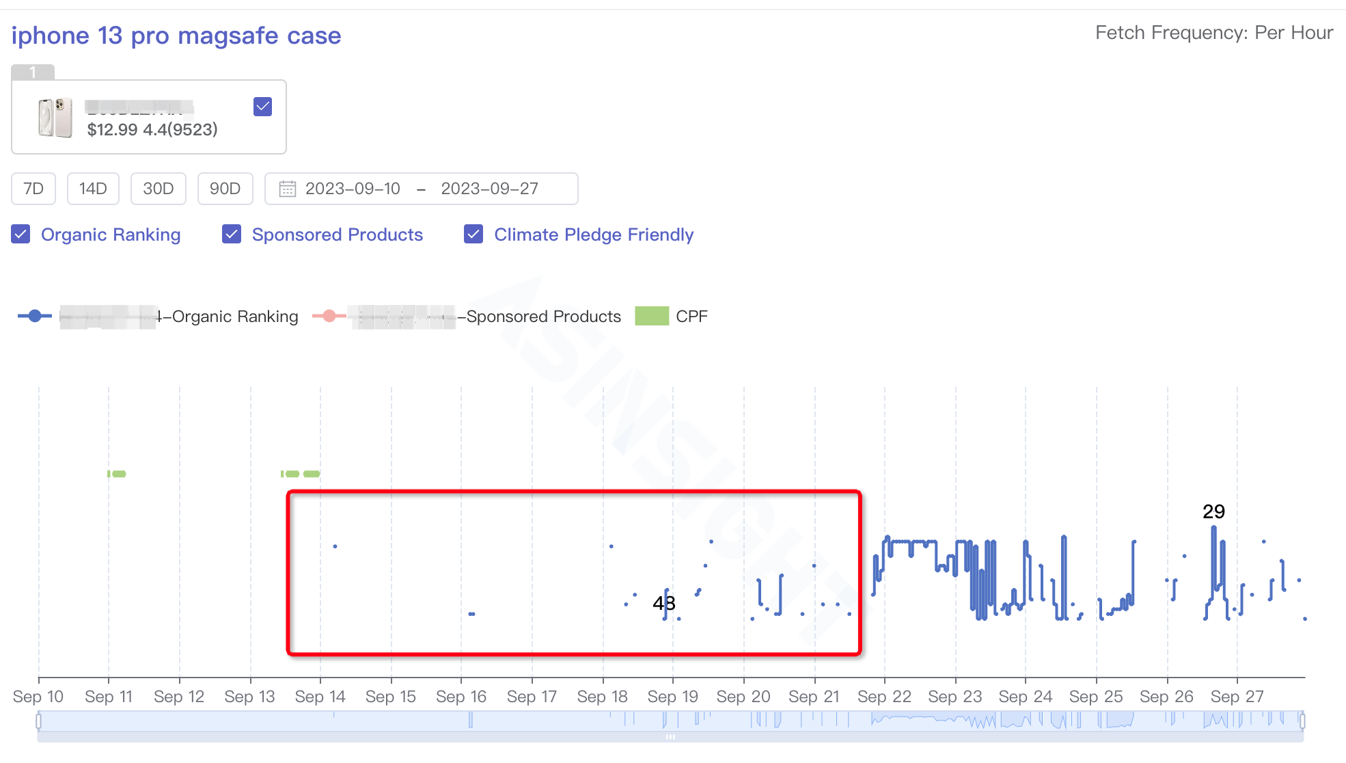Click the iphone 13 pro magsafe case title
This screenshot has height=763, width=1346.
coord(176,36)
